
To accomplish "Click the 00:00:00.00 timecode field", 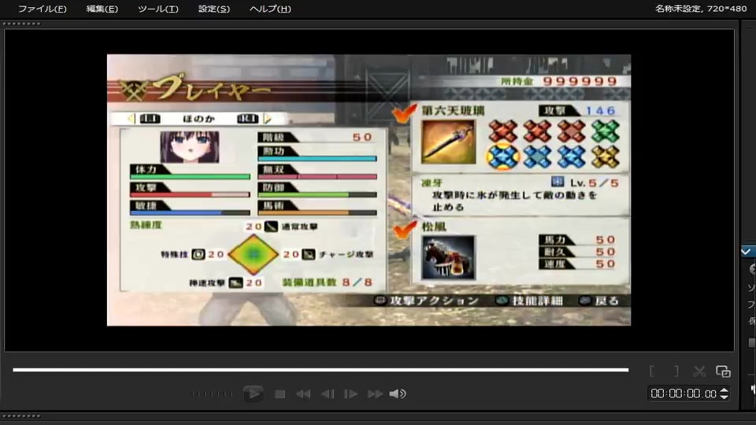I will (684, 394).
